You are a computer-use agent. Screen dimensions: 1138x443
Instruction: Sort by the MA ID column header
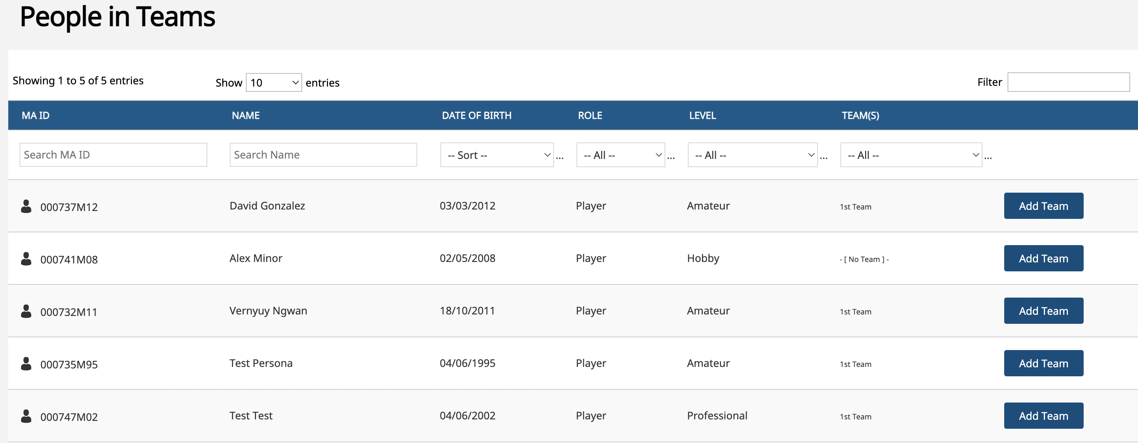tap(36, 115)
